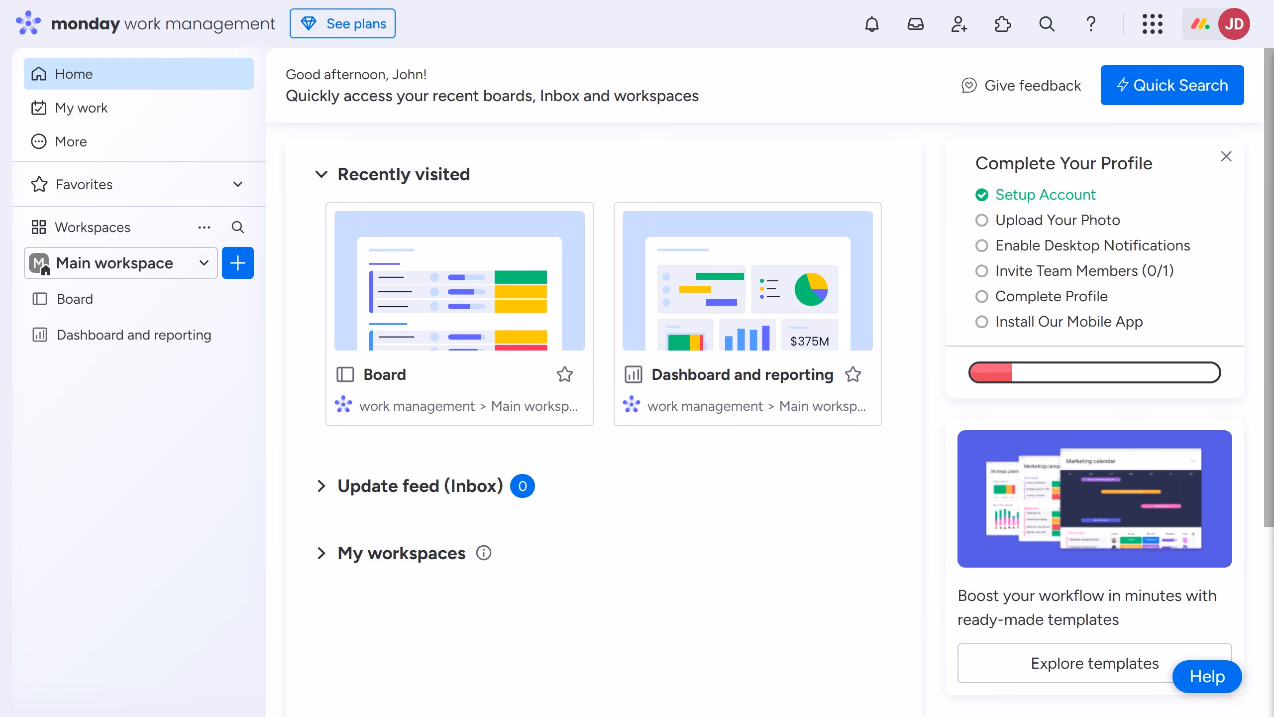Screen dimensions: 1274x717
Task: Click the monday logo in header
Action: click(28, 23)
